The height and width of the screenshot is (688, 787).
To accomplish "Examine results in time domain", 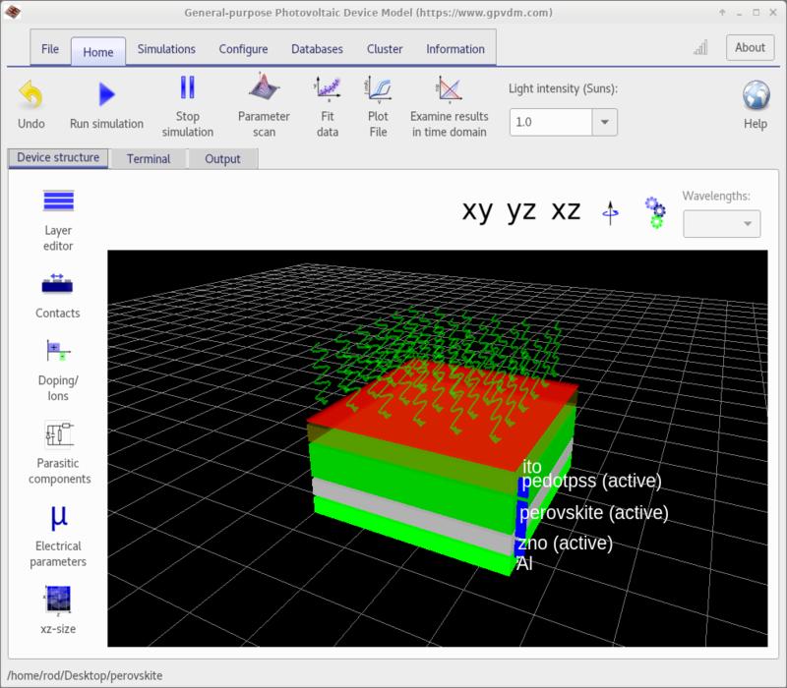I will point(448,88).
